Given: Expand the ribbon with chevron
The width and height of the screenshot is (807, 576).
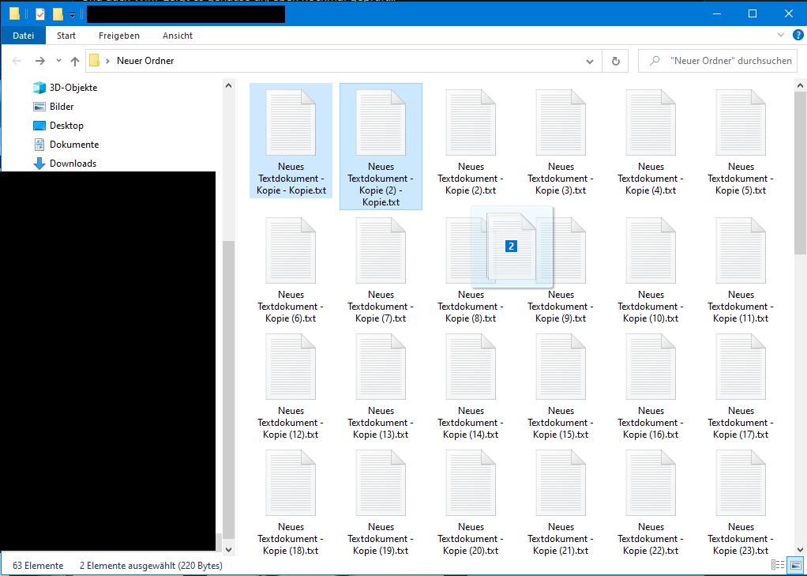Looking at the screenshot, I should coord(781,35).
